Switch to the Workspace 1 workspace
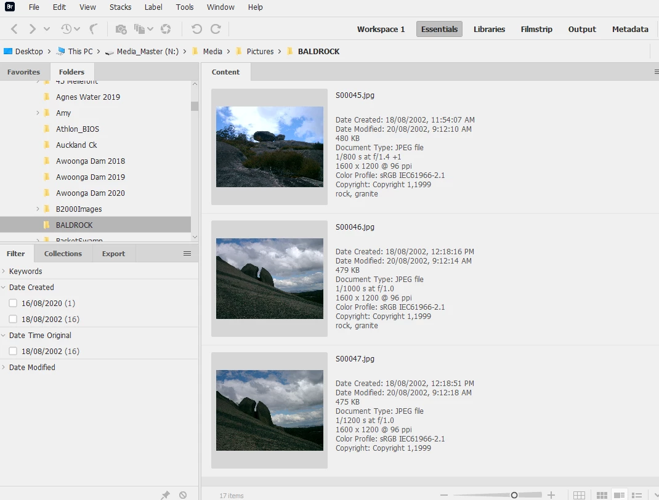Viewport: 659px width, 500px height. click(x=381, y=29)
